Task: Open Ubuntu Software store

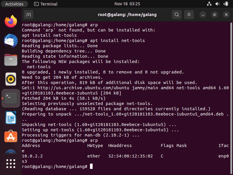Action: click(11, 136)
